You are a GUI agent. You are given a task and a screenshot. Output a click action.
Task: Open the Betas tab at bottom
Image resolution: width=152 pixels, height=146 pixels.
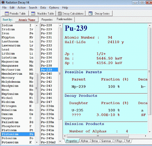tap(95, 141)
